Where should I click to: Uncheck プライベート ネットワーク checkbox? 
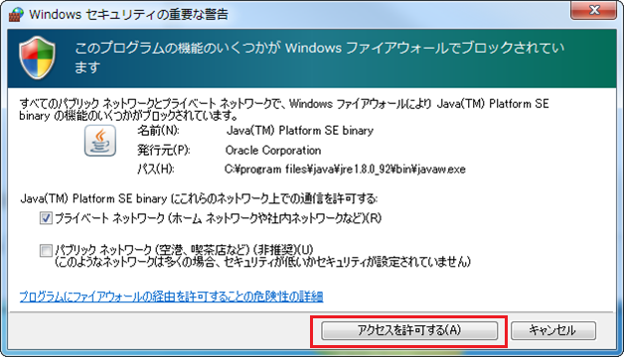coord(46,218)
